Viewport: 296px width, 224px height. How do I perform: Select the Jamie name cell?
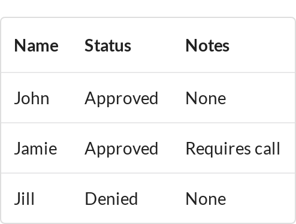[x=36, y=149]
